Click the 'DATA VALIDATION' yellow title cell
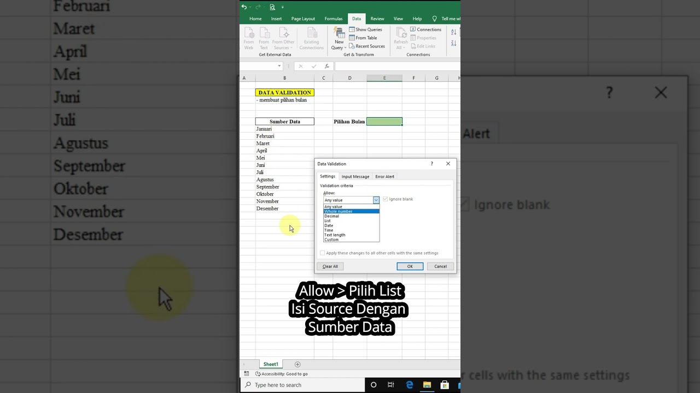The width and height of the screenshot is (700, 393). (285, 92)
